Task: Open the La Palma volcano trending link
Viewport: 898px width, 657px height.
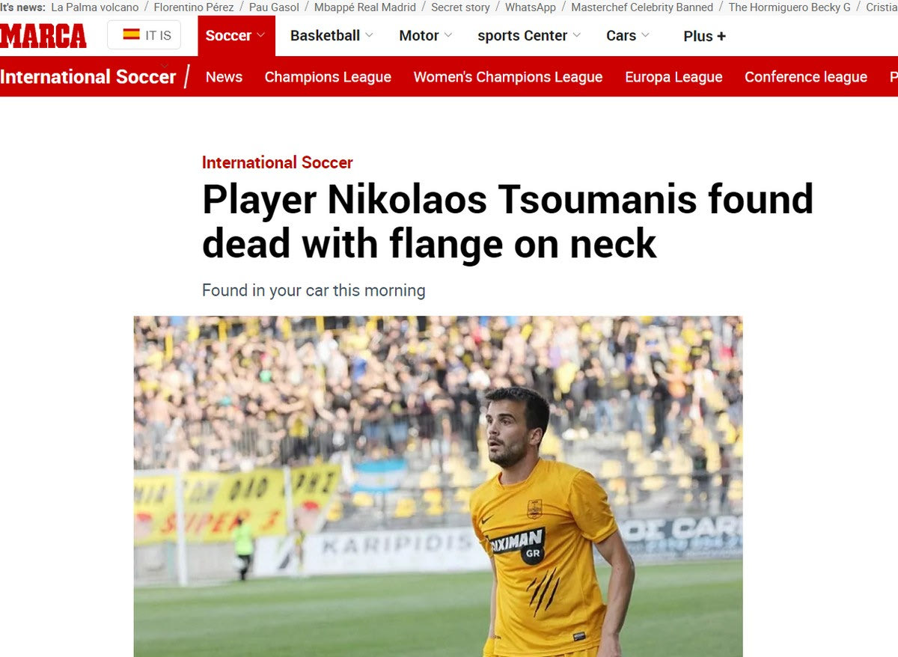Action: 95,7
